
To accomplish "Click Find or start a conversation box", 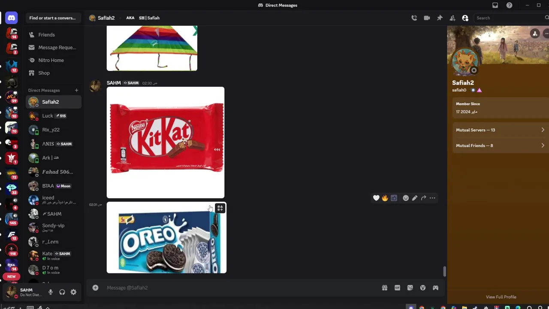I will point(54,18).
